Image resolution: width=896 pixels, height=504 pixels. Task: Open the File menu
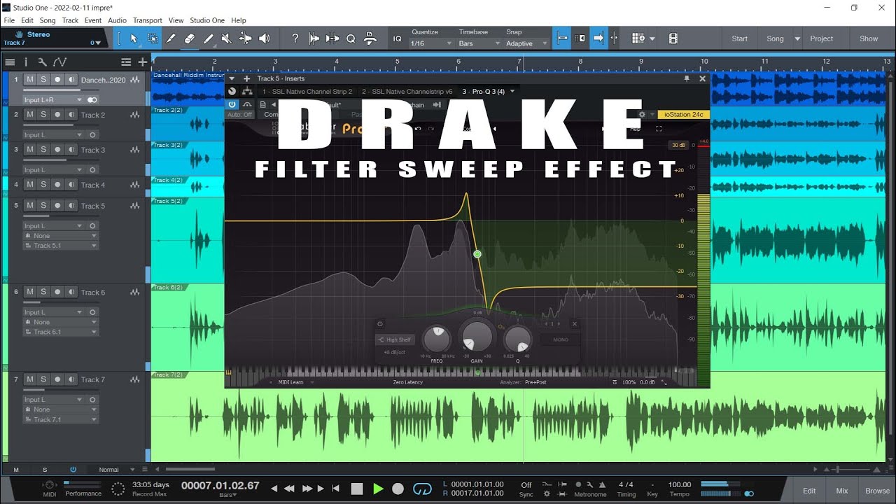(9, 20)
